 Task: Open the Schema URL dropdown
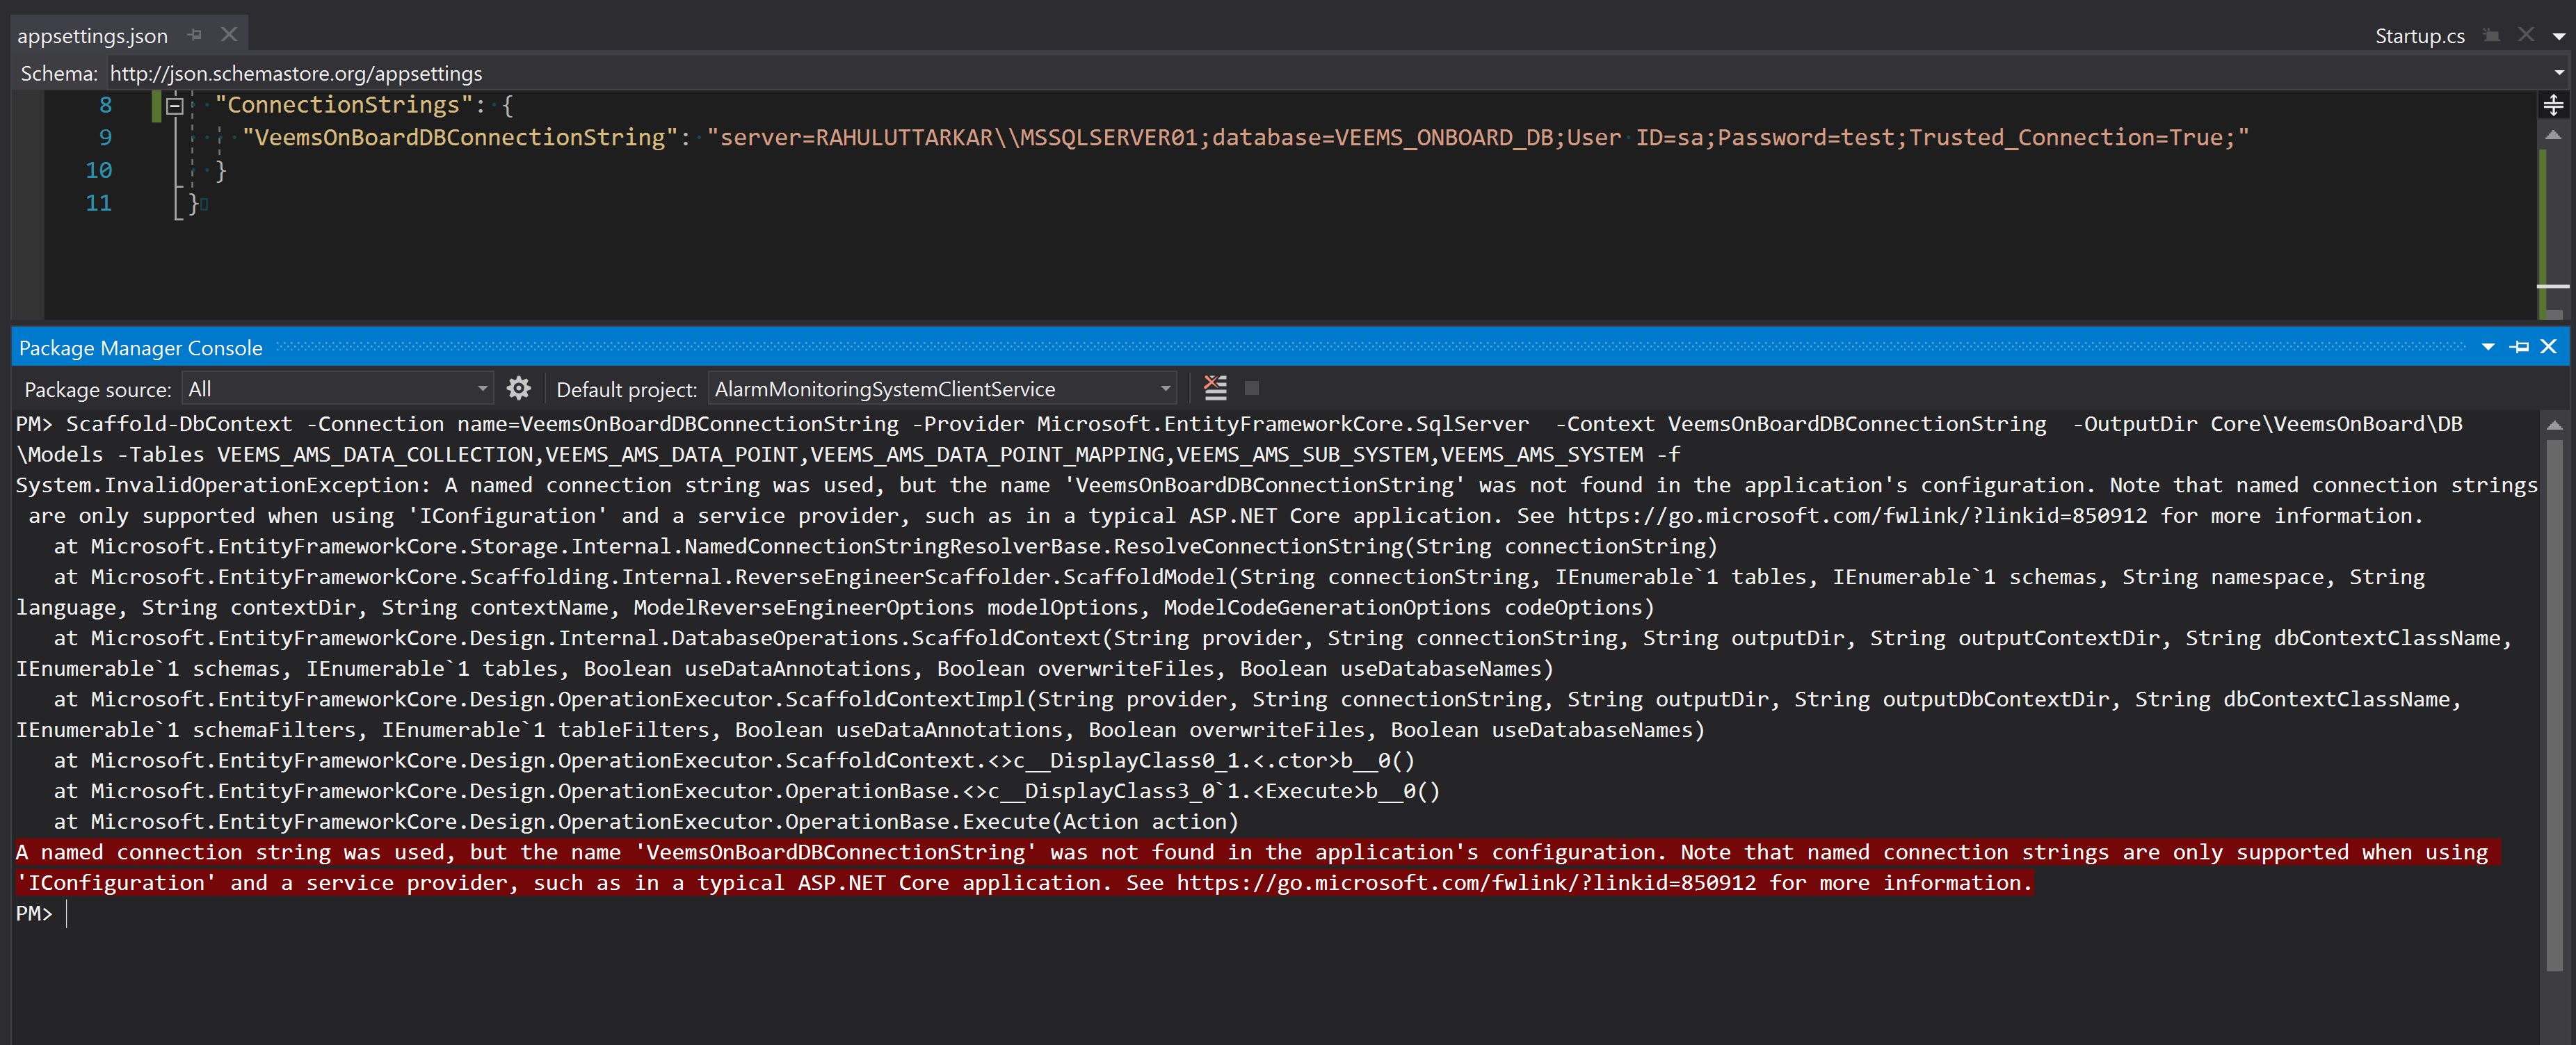[x=2559, y=73]
